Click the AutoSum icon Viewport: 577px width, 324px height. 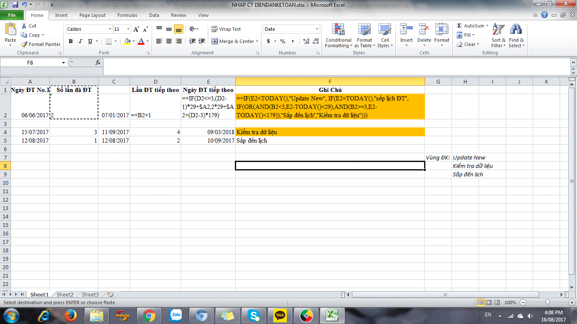pyautogui.click(x=460, y=26)
